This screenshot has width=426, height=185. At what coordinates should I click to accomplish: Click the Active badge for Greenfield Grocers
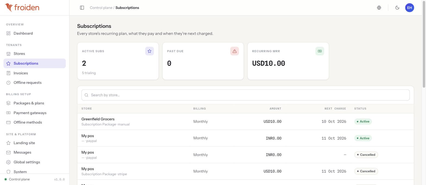[363, 121]
